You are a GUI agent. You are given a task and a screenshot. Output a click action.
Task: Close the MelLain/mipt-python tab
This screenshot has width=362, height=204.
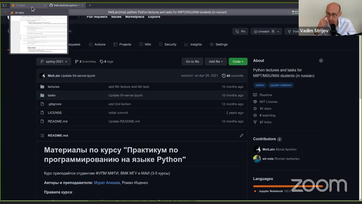82,5
